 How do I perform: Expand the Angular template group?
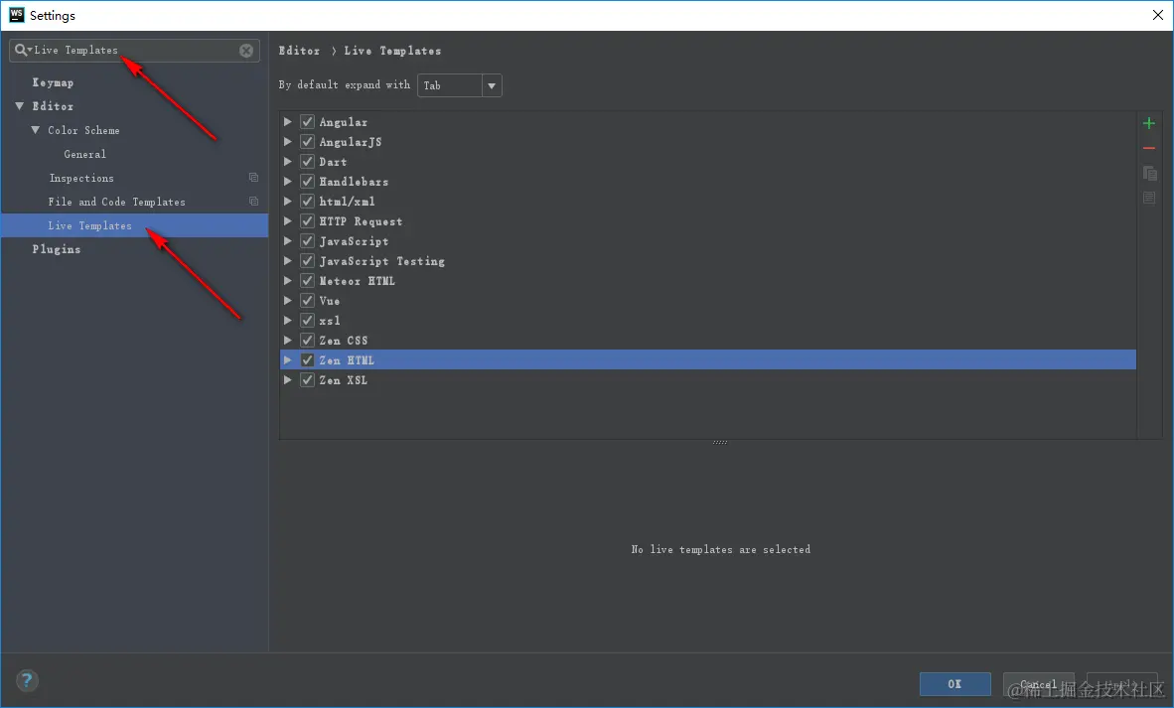pos(287,121)
